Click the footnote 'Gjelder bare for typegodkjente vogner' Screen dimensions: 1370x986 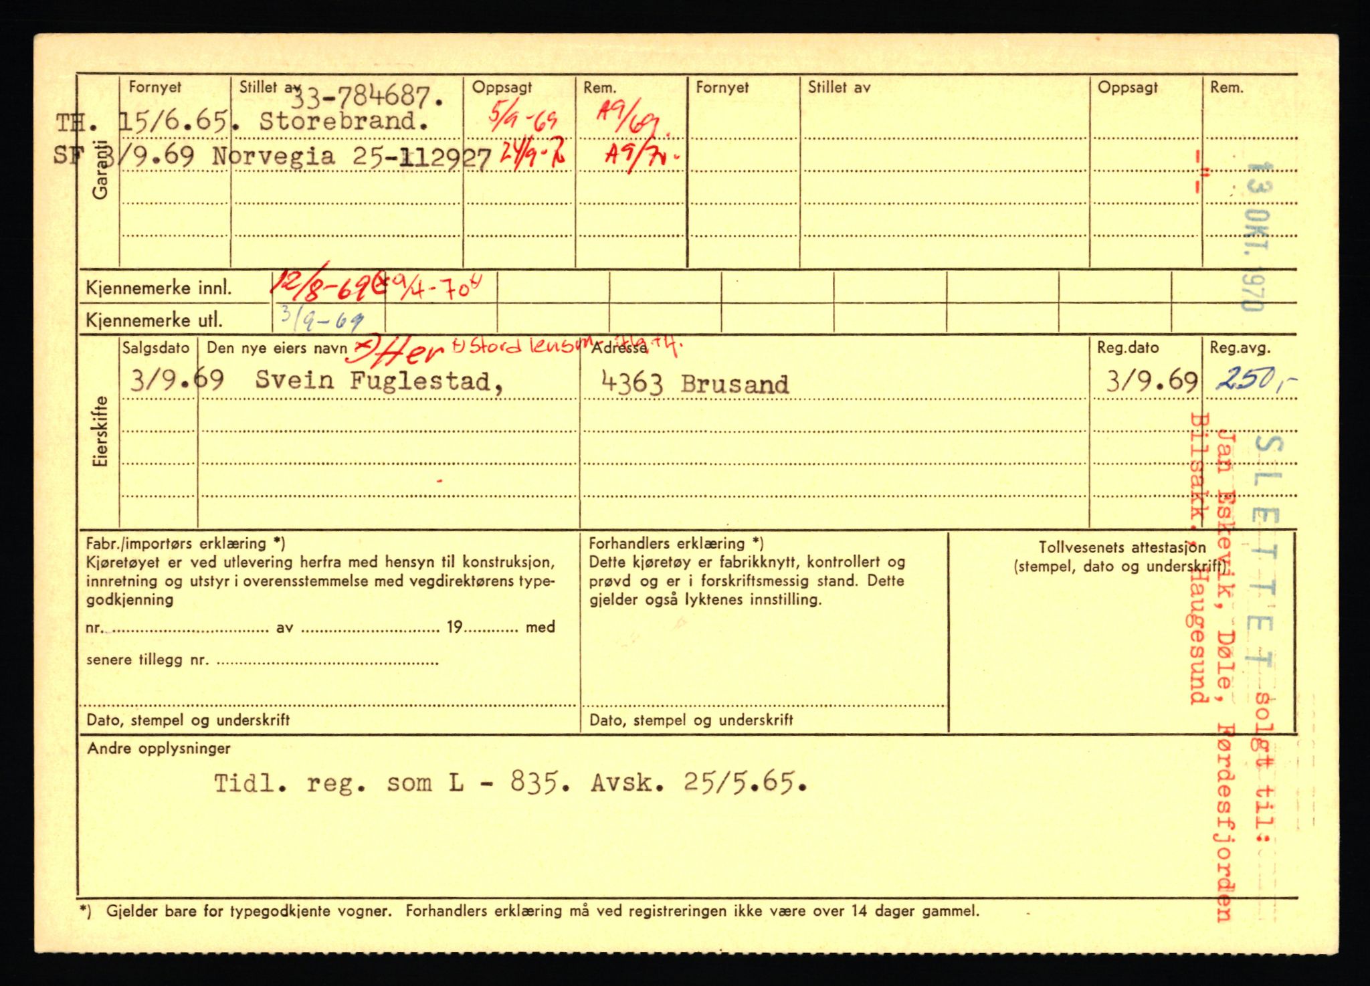point(249,911)
